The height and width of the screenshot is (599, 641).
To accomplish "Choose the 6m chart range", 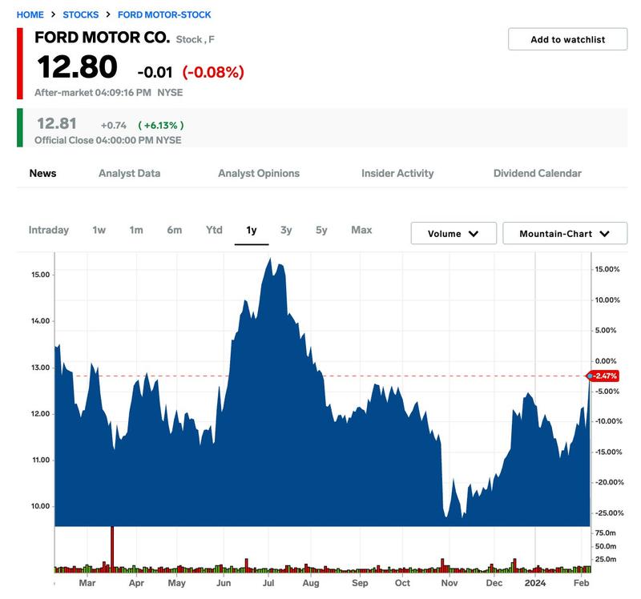I will click(174, 230).
